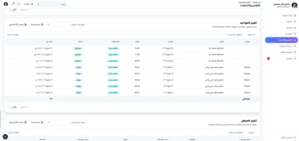Click the الأطباء stethoscope icon
The image size is (299, 141).
tap(295, 22)
